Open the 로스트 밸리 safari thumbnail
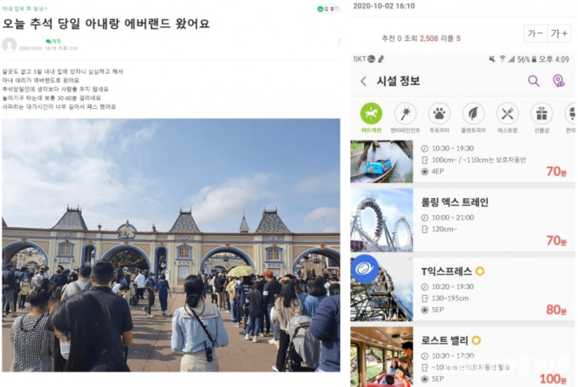This screenshot has height=387, width=578. tap(382, 356)
